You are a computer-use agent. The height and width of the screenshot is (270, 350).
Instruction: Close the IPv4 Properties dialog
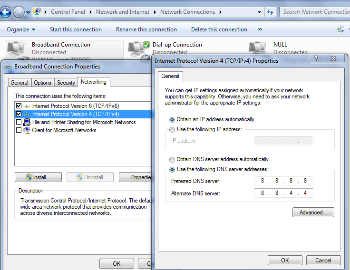(x=333, y=58)
